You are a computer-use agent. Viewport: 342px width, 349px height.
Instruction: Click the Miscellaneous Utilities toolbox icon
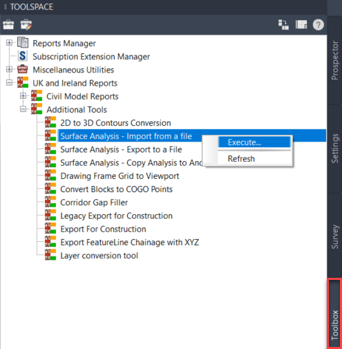click(x=23, y=69)
